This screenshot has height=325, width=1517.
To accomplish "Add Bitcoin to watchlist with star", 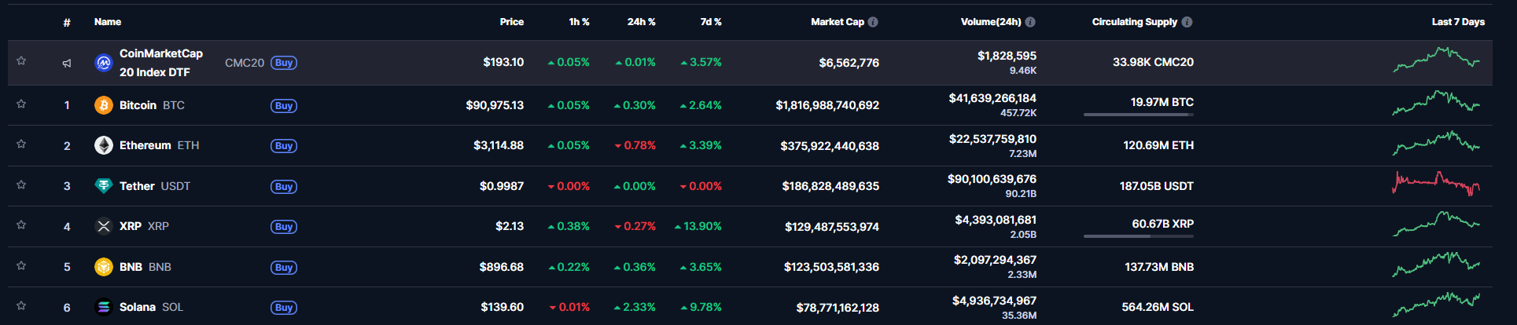I will (x=21, y=104).
